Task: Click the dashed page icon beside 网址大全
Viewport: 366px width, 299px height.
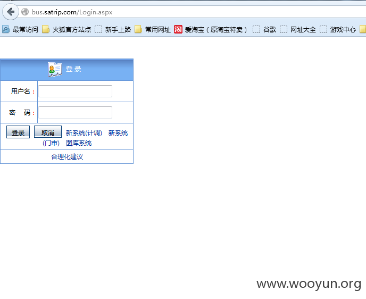Action: pos(284,29)
